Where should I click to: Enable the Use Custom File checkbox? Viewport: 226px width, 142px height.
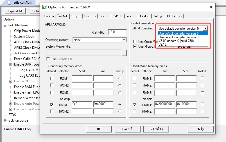(48, 59)
